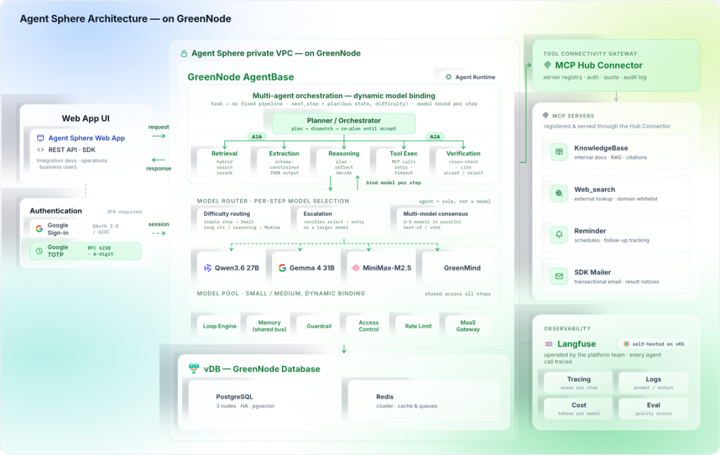Image resolution: width=720 pixels, height=455 pixels.
Task: Select the Planner / Orchestrator box
Action: click(x=344, y=124)
